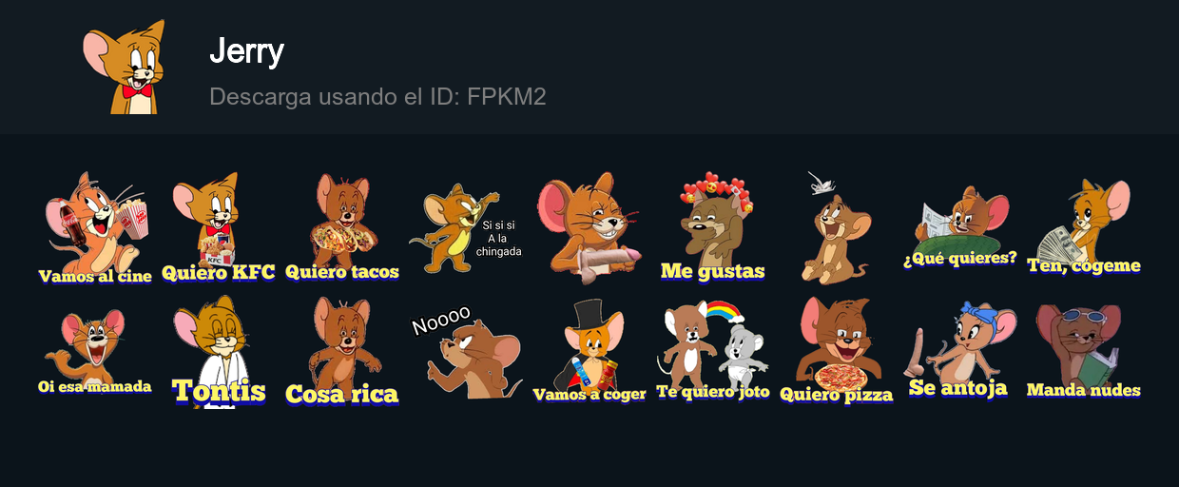The image size is (1179, 487).
Task: Select the 'Me gustas' hearts sticker
Action: point(713,228)
